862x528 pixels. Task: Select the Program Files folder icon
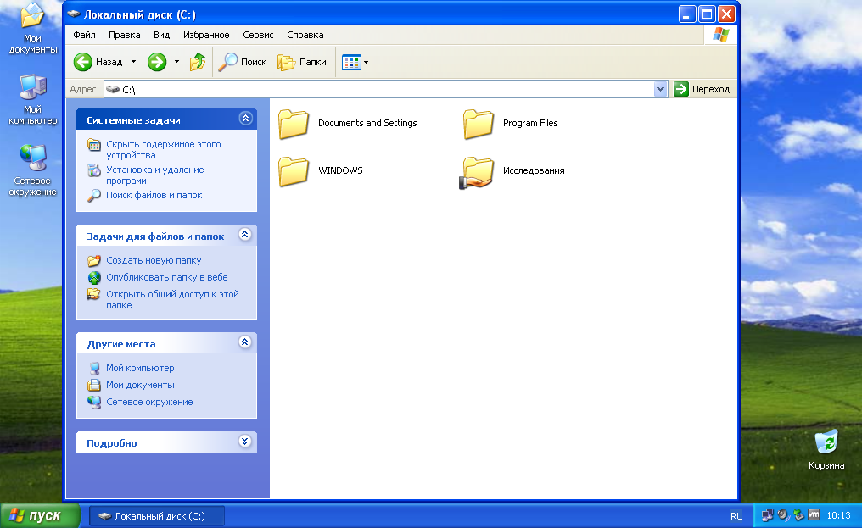(479, 124)
